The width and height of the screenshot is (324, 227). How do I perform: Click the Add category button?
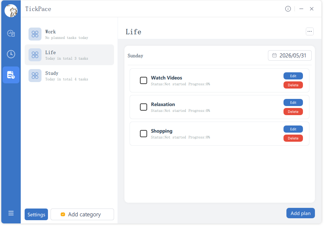[x=82, y=214]
